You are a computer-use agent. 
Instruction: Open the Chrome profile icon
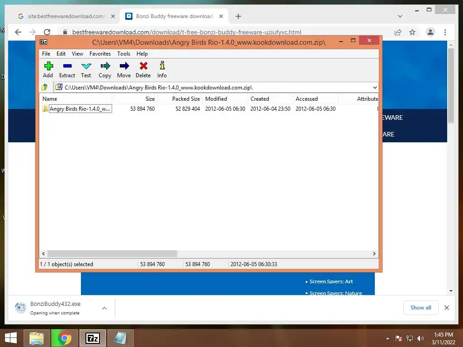pos(430,32)
